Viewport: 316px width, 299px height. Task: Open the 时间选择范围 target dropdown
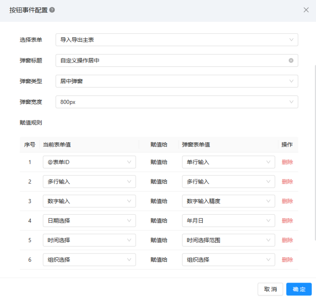click(228, 240)
